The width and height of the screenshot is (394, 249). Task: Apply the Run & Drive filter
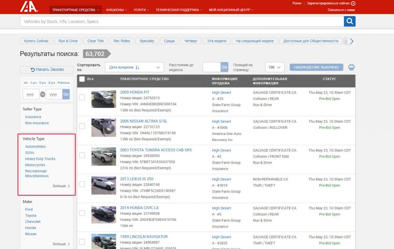pos(68,41)
